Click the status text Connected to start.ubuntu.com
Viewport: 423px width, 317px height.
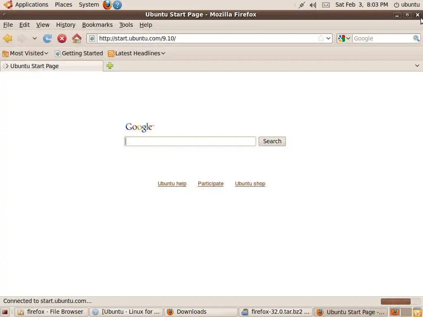[48, 301]
